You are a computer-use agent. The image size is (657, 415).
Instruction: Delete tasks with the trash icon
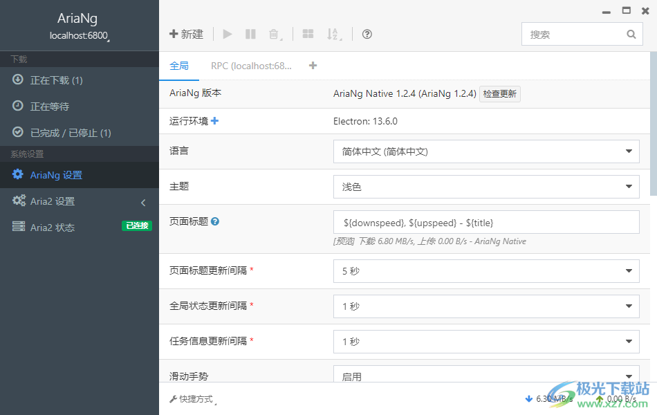coord(275,34)
